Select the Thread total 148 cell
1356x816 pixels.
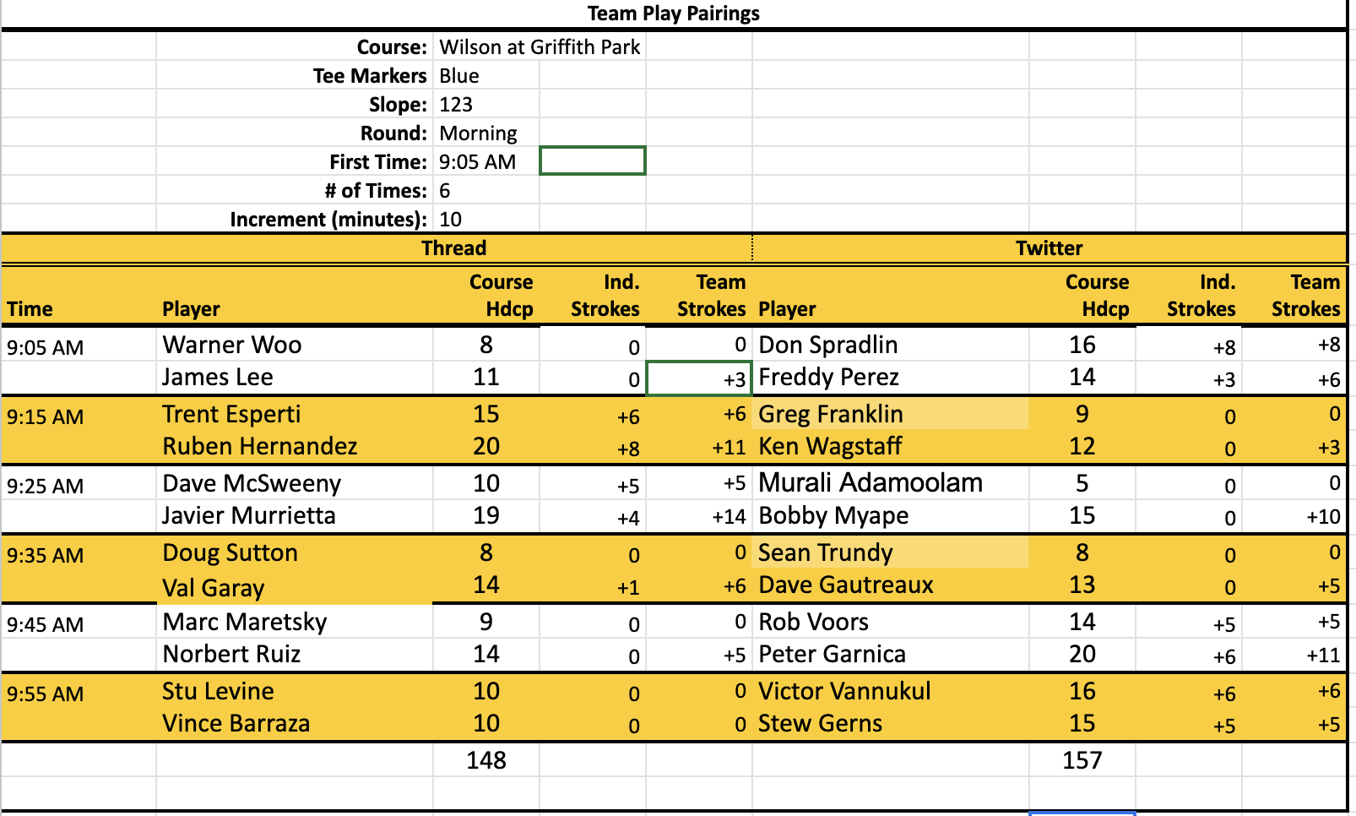click(486, 760)
